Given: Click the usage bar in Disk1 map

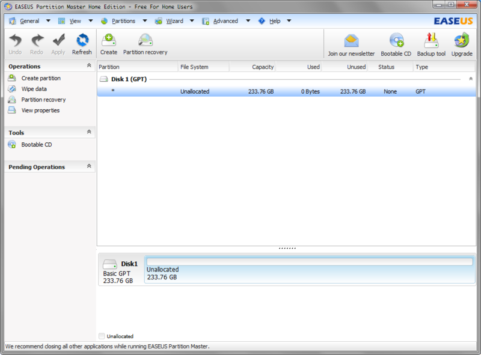Looking at the screenshot, I should [310, 261].
